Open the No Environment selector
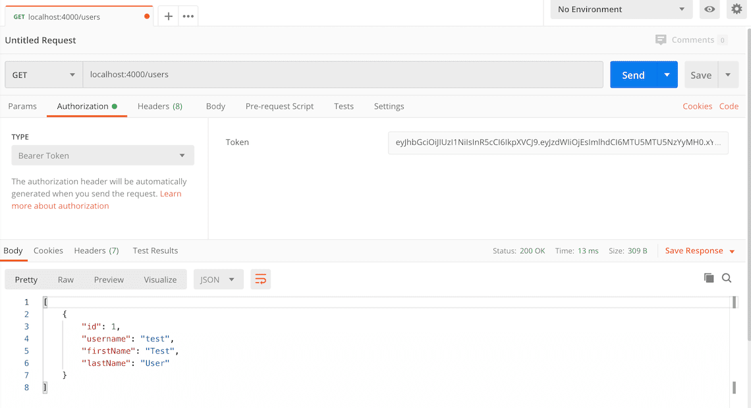Image resolution: width=751 pixels, height=408 pixels. coord(619,10)
